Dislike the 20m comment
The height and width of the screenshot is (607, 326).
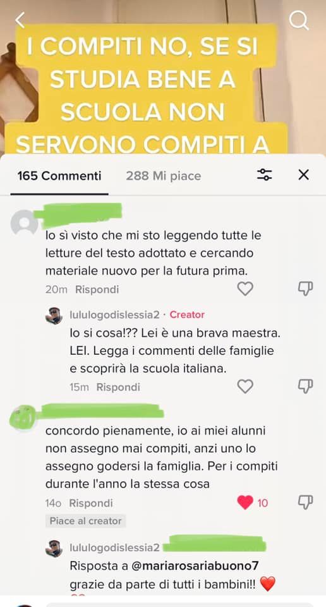coord(305,289)
